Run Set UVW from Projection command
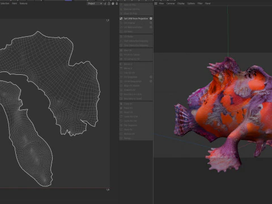 point(136,19)
